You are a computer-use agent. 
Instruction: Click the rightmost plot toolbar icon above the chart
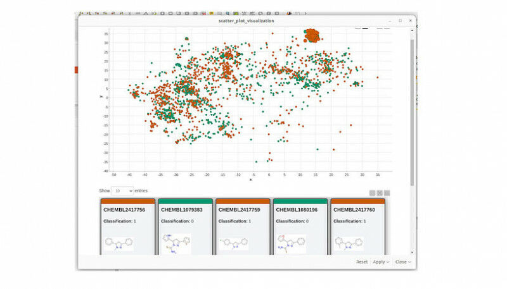tap(387, 28)
